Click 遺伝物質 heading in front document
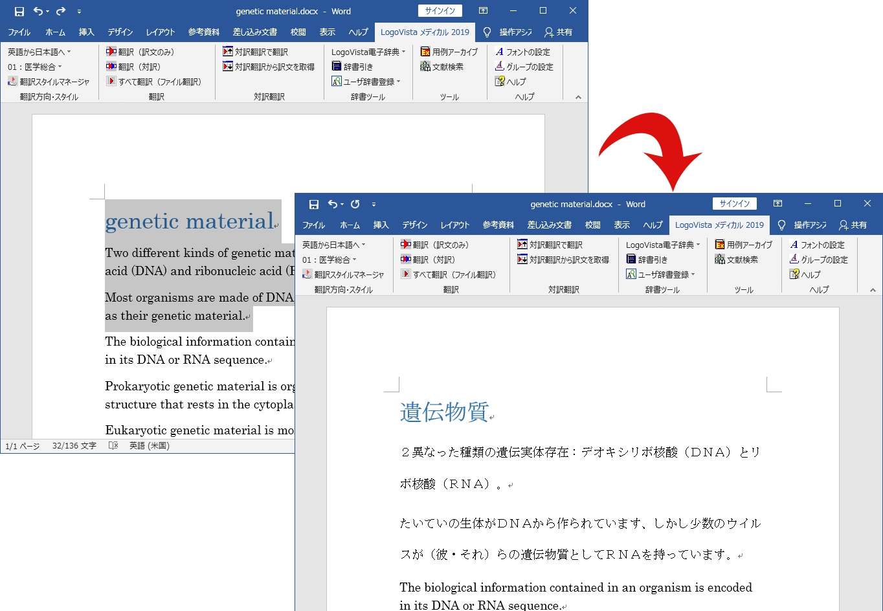883x611 pixels. (x=444, y=412)
